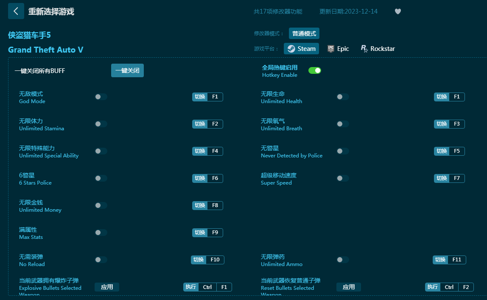The image size is (487, 300).
Task: Click the Ctrl key field for Explosive Bullets
Action: [x=207, y=287]
